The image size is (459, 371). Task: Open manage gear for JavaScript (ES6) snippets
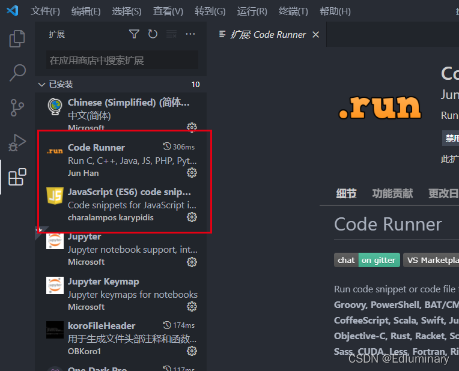[192, 217]
